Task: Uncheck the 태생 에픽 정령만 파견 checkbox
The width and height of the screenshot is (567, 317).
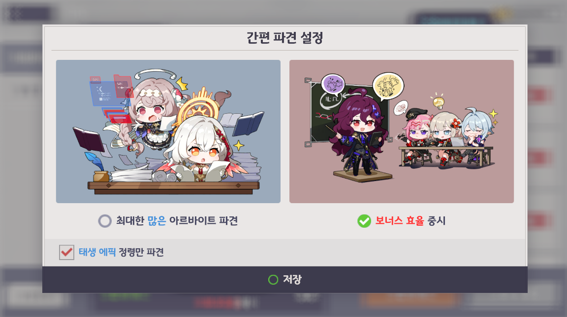Action: [x=66, y=252]
